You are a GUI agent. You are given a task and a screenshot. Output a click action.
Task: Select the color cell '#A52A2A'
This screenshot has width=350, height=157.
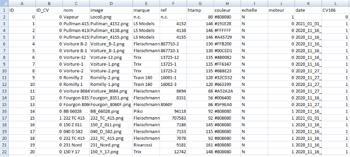click(x=227, y=91)
